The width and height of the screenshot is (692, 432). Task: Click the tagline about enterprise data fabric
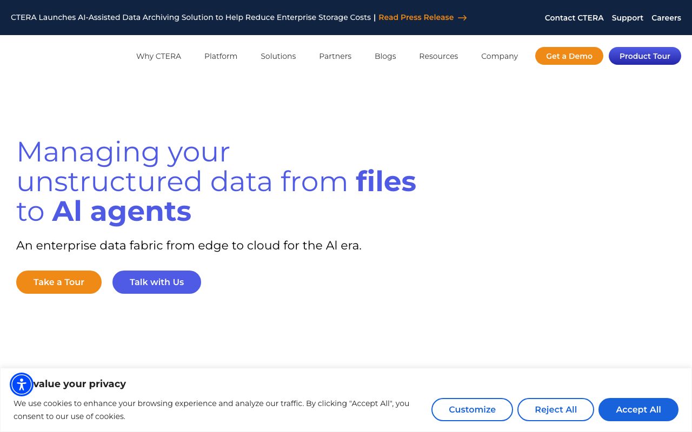point(189,245)
